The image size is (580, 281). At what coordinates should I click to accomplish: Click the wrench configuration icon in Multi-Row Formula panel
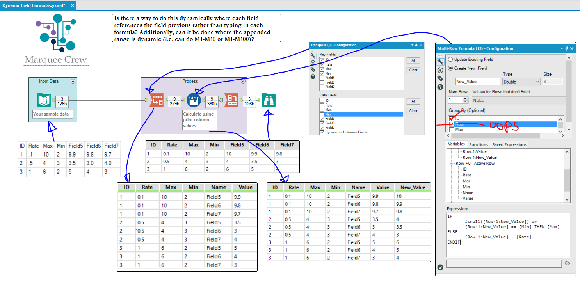click(441, 62)
